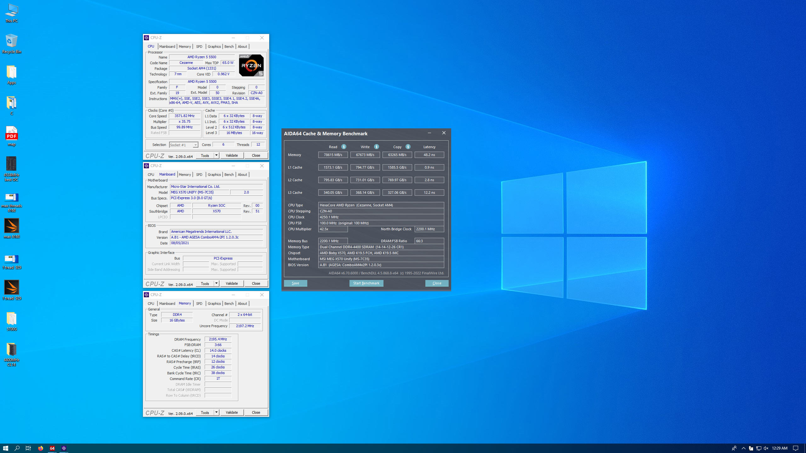Image resolution: width=806 pixels, height=453 pixels.
Task: Click Tools button in middle CPU-Z window
Action: (x=205, y=283)
